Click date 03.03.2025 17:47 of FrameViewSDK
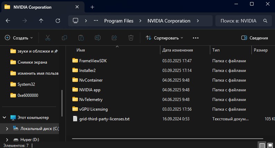Image resolution: width=275 pixels, height=148 pixels. [x=177, y=61]
